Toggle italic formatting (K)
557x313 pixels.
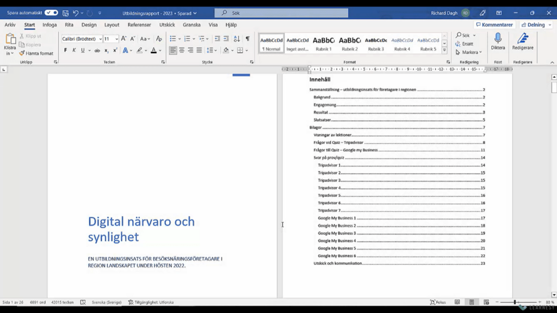(x=74, y=51)
